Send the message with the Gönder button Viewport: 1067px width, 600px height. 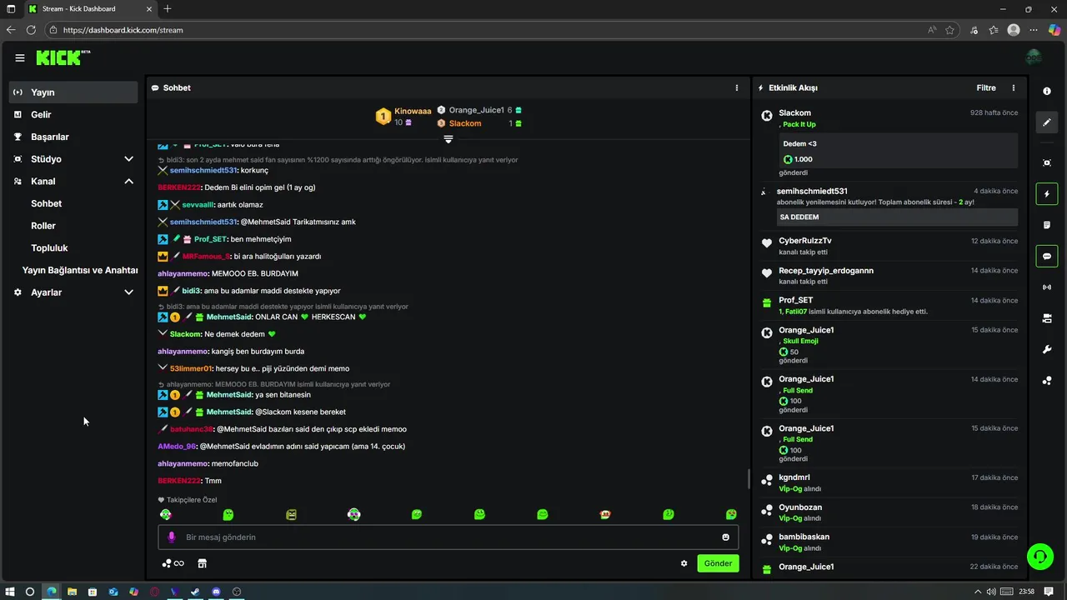(x=718, y=563)
